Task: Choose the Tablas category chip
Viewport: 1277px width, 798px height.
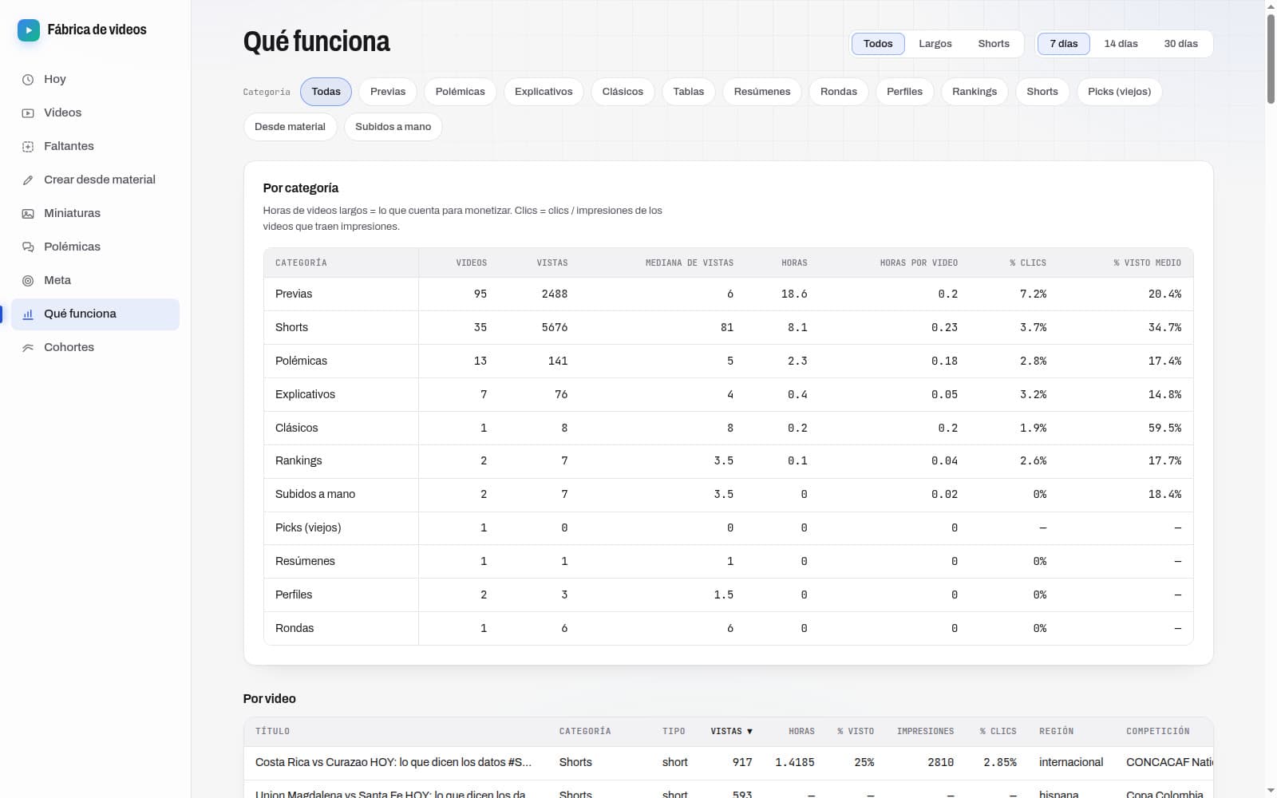Action: tap(688, 92)
